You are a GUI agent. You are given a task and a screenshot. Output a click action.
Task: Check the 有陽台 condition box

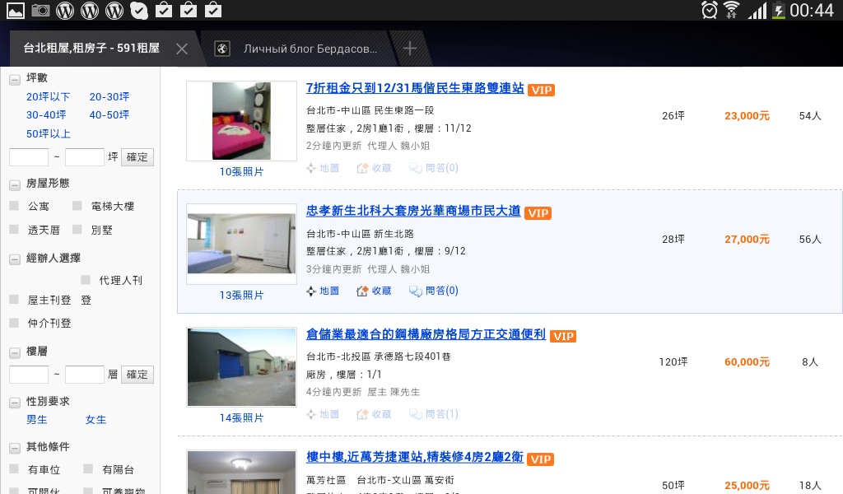click(89, 468)
